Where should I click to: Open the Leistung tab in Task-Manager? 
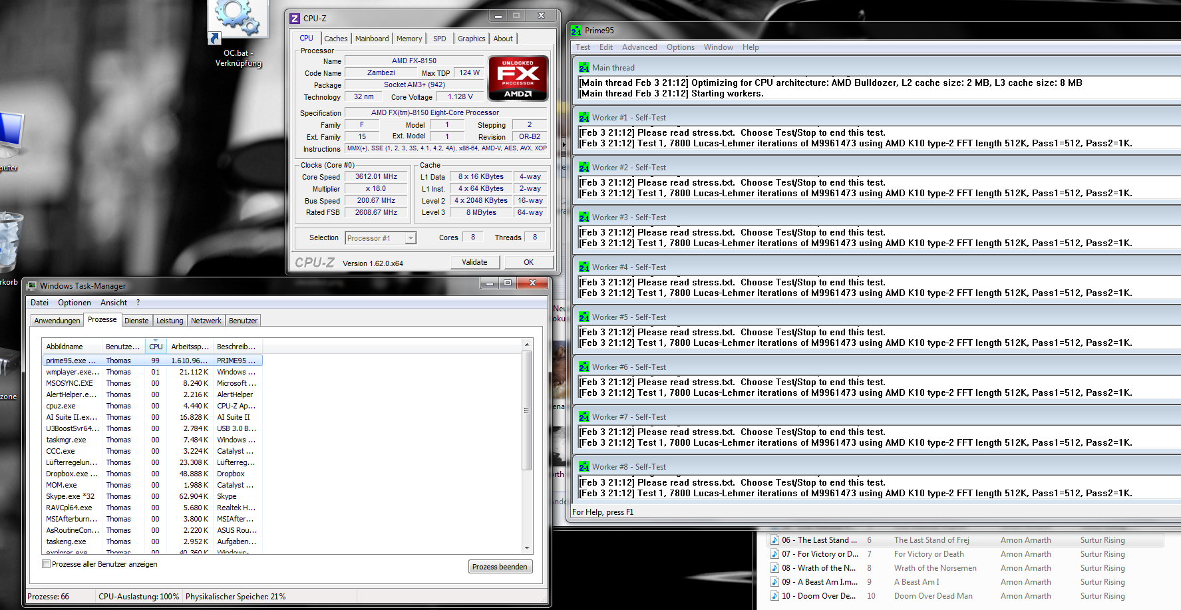pos(170,321)
